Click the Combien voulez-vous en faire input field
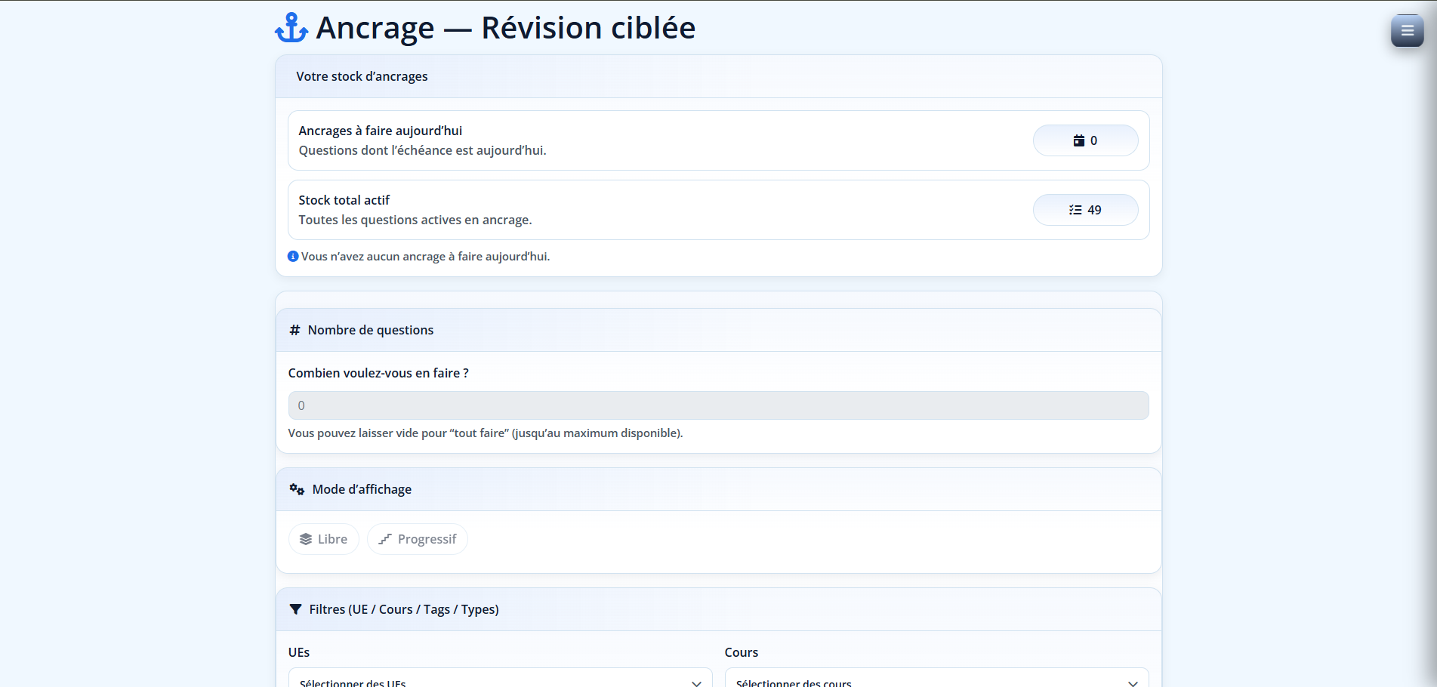This screenshot has height=687, width=1437. click(717, 405)
